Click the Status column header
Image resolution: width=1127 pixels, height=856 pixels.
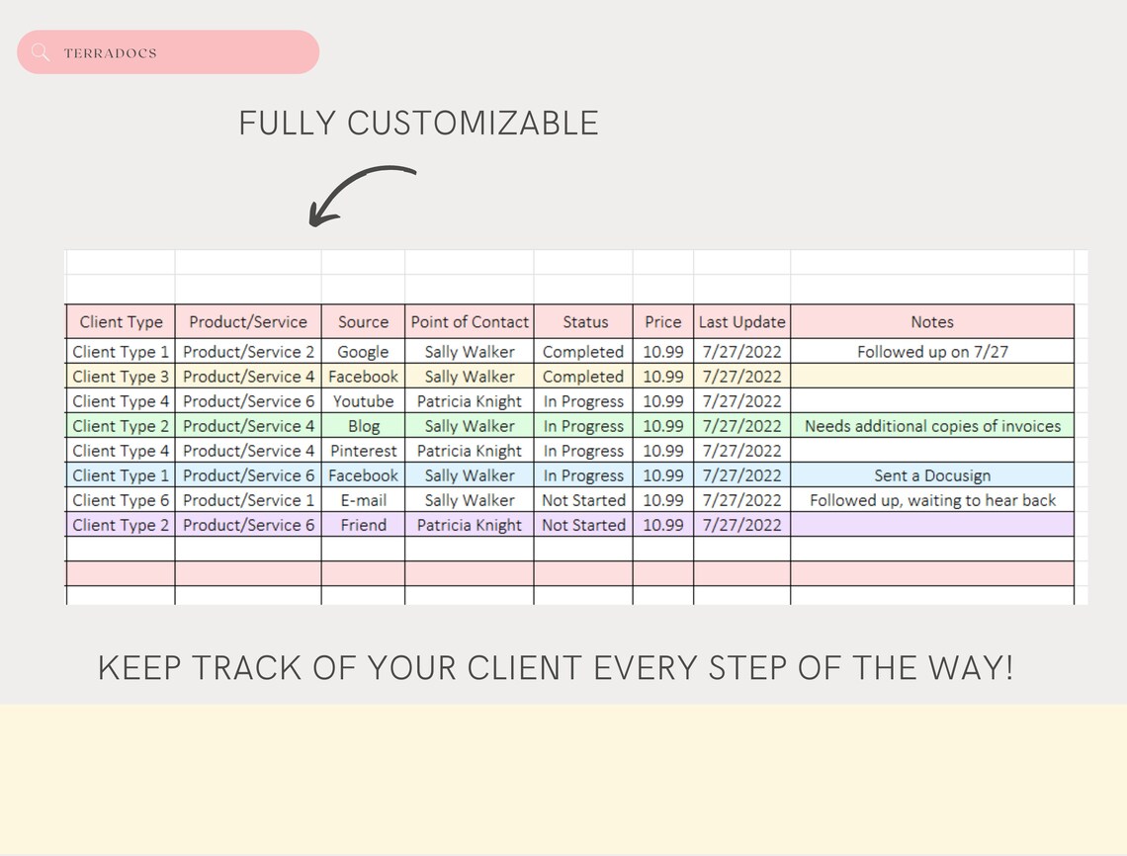click(x=583, y=321)
